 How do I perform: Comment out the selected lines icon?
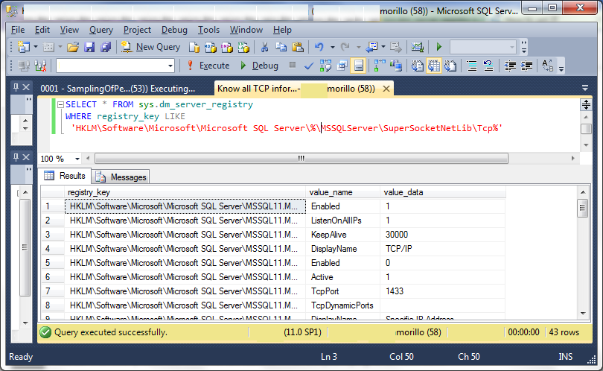[x=472, y=66]
